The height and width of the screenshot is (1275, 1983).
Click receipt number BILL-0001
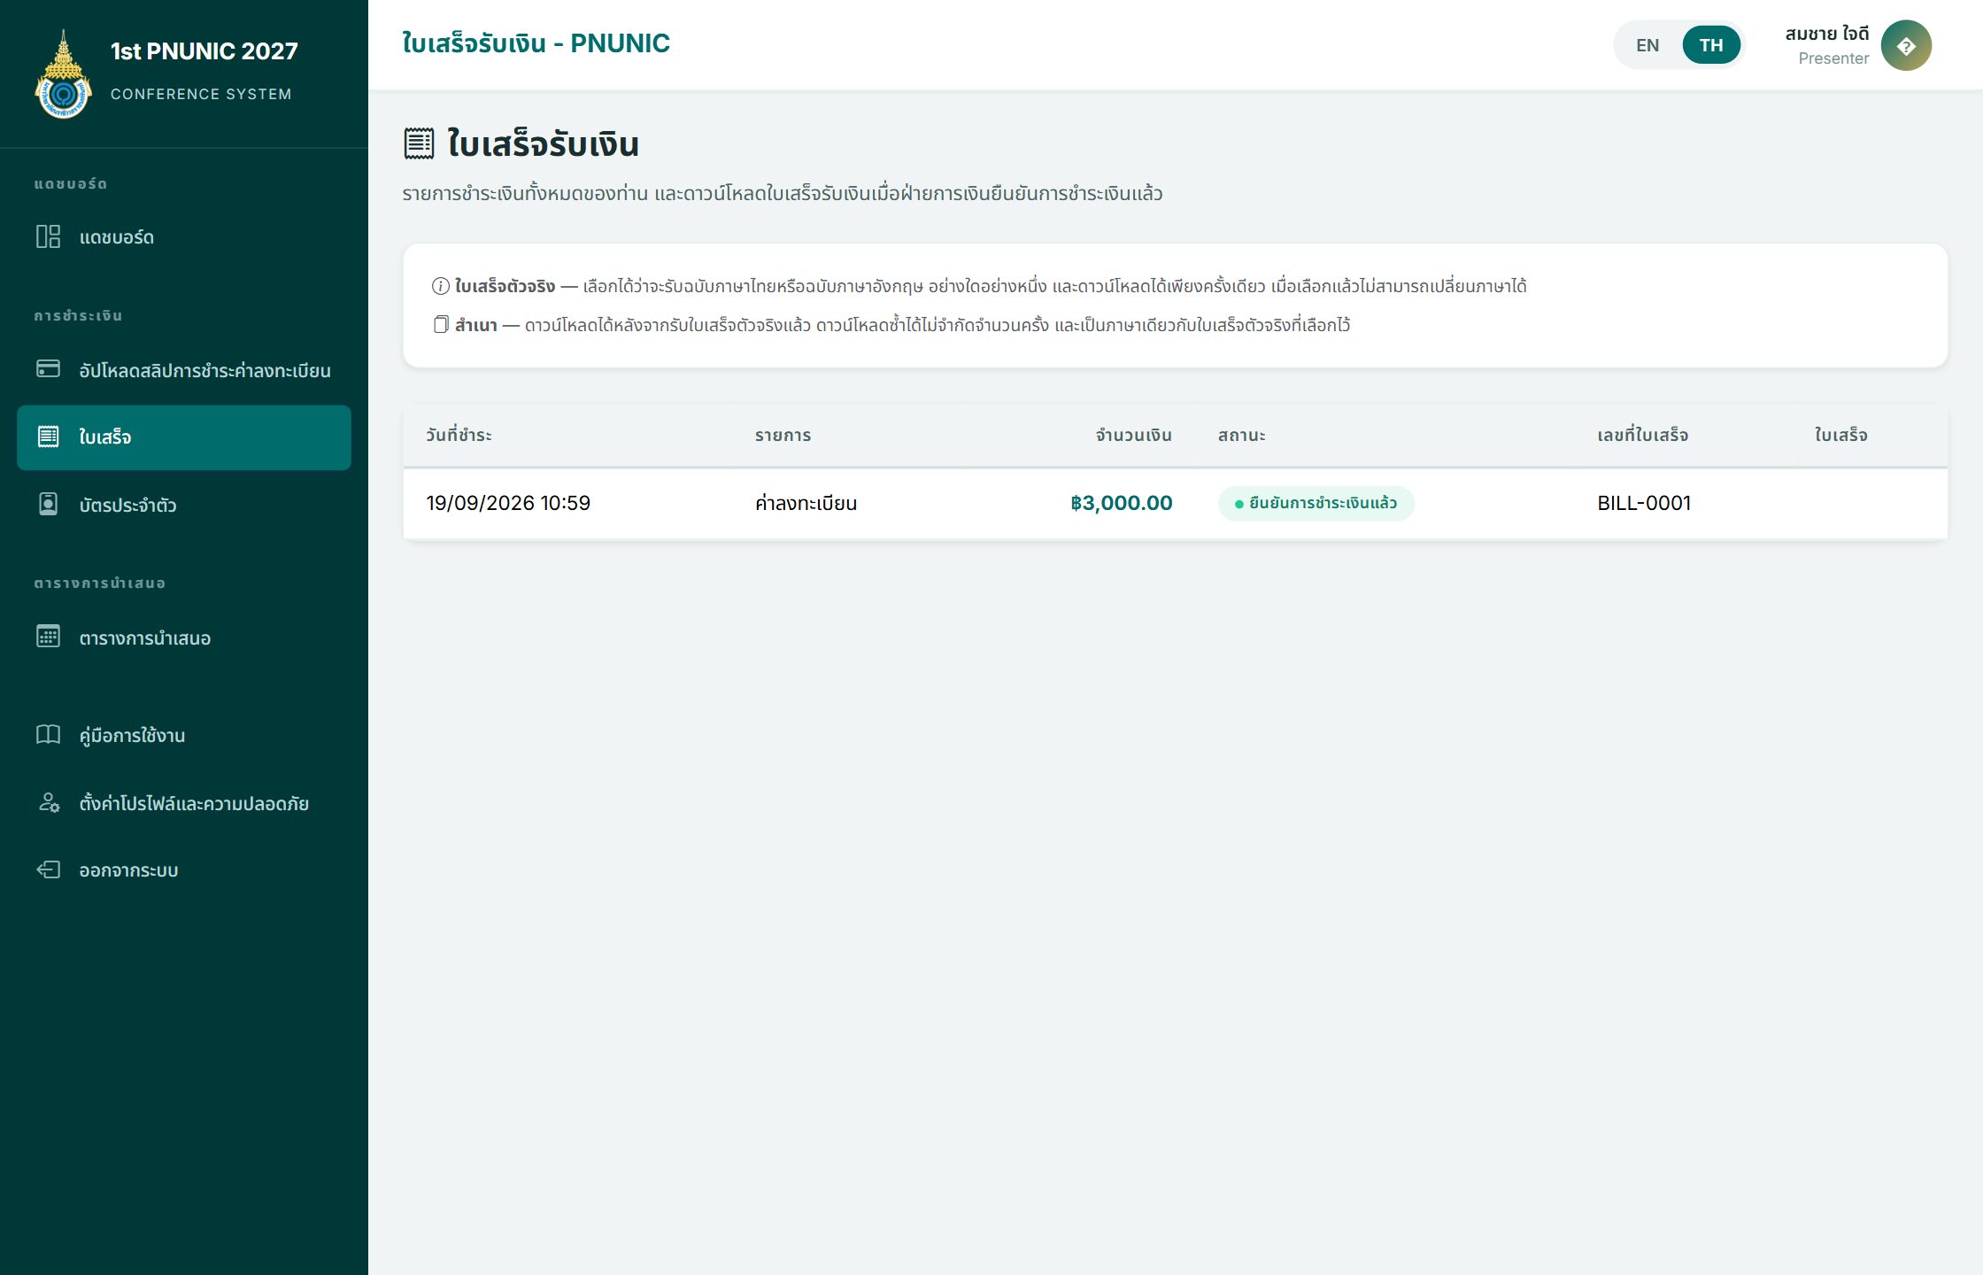(x=1644, y=503)
